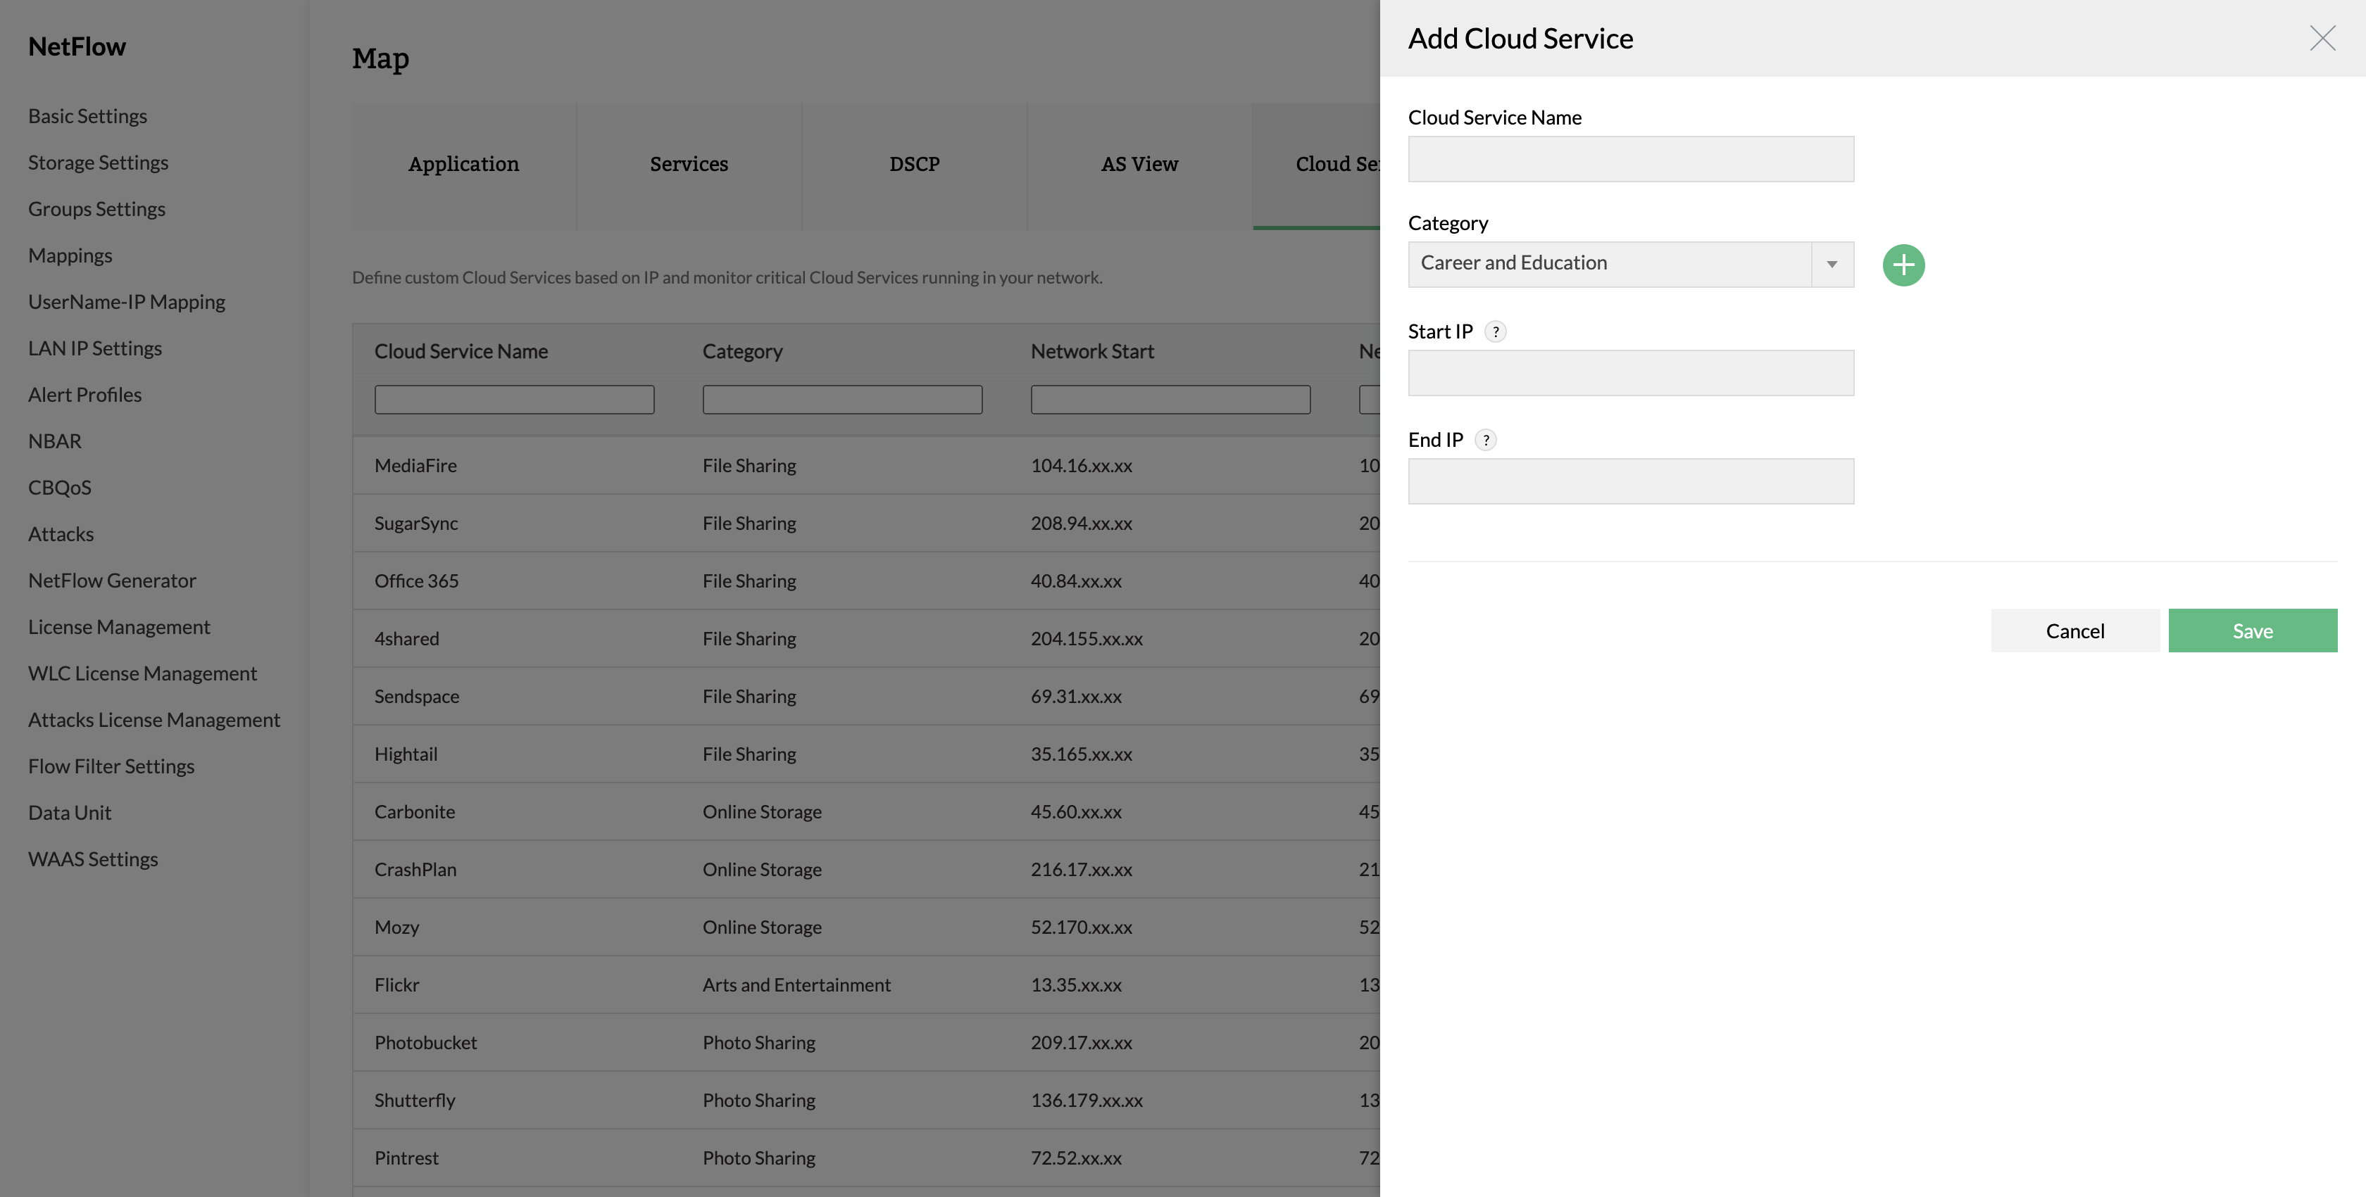Go to UserName-IP Mapping settings
Viewport: 2366px width, 1197px height.
(x=127, y=302)
